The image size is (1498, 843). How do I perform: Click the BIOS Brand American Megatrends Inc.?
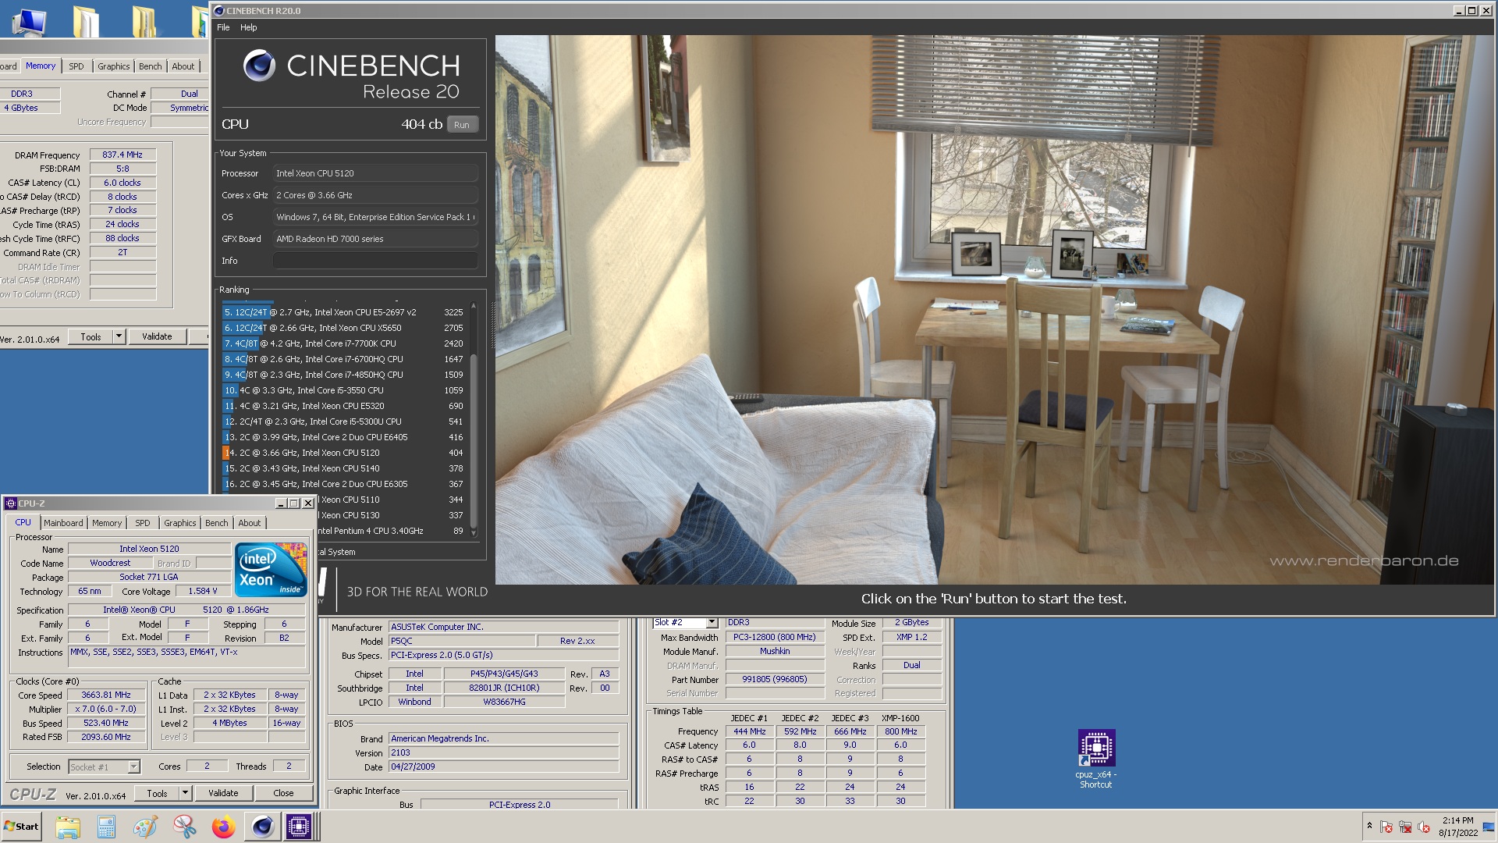click(504, 738)
